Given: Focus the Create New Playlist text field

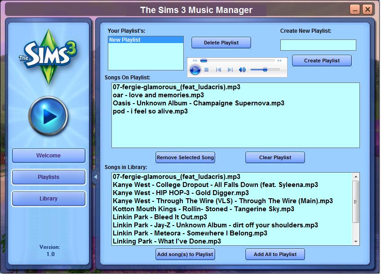Looking at the screenshot, I should tap(318, 45).
